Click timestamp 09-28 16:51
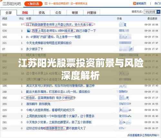 [x=151, y=110]
